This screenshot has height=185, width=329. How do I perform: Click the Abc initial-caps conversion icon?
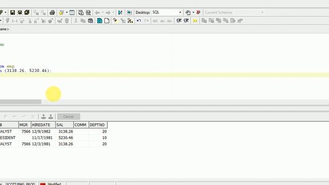(170, 21)
